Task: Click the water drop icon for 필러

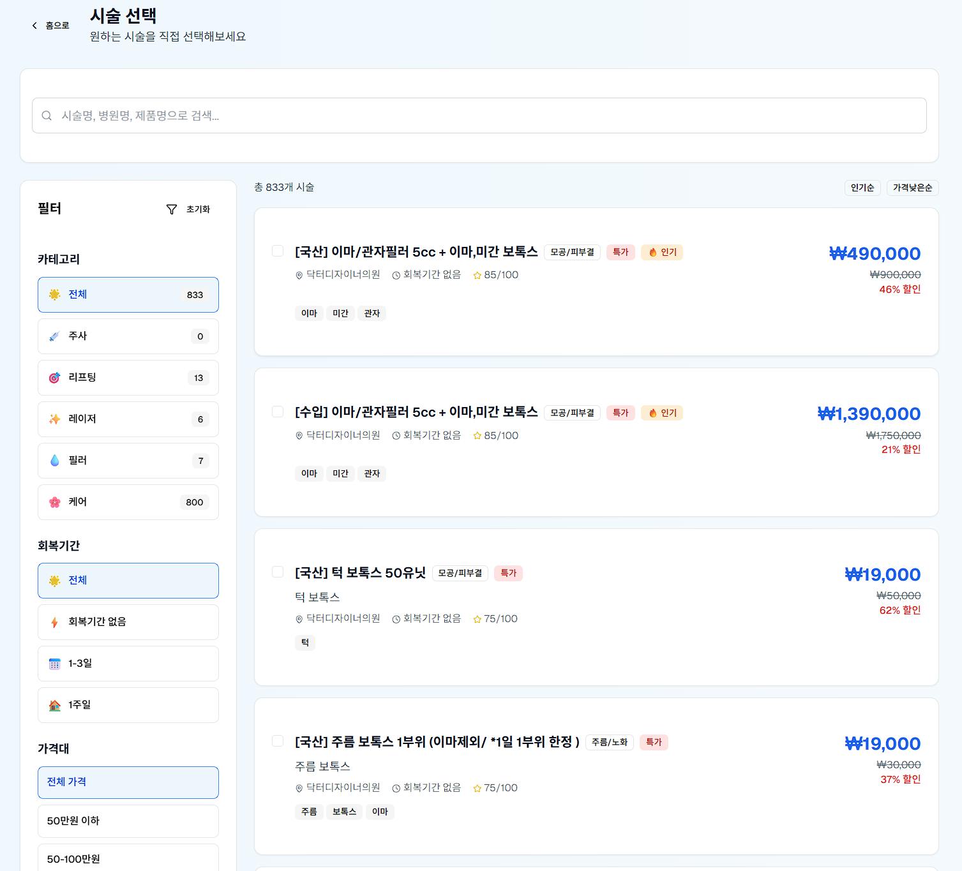Action: click(55, 461)
